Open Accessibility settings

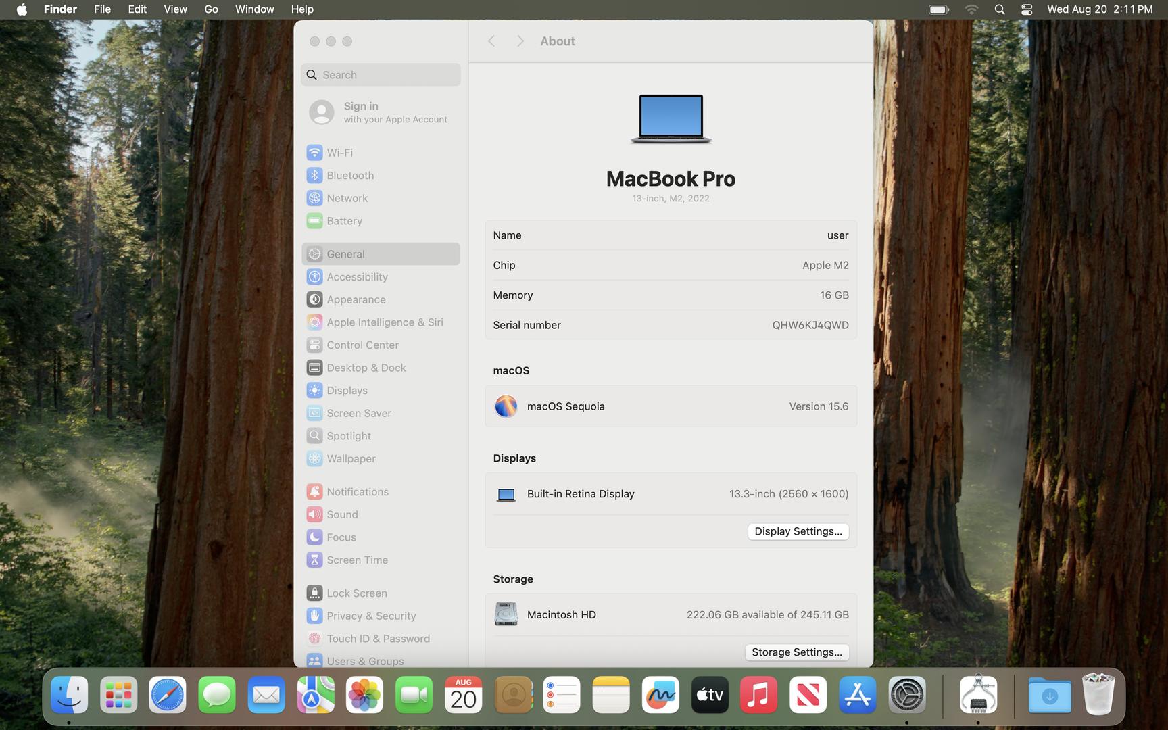tap(381, 277)
